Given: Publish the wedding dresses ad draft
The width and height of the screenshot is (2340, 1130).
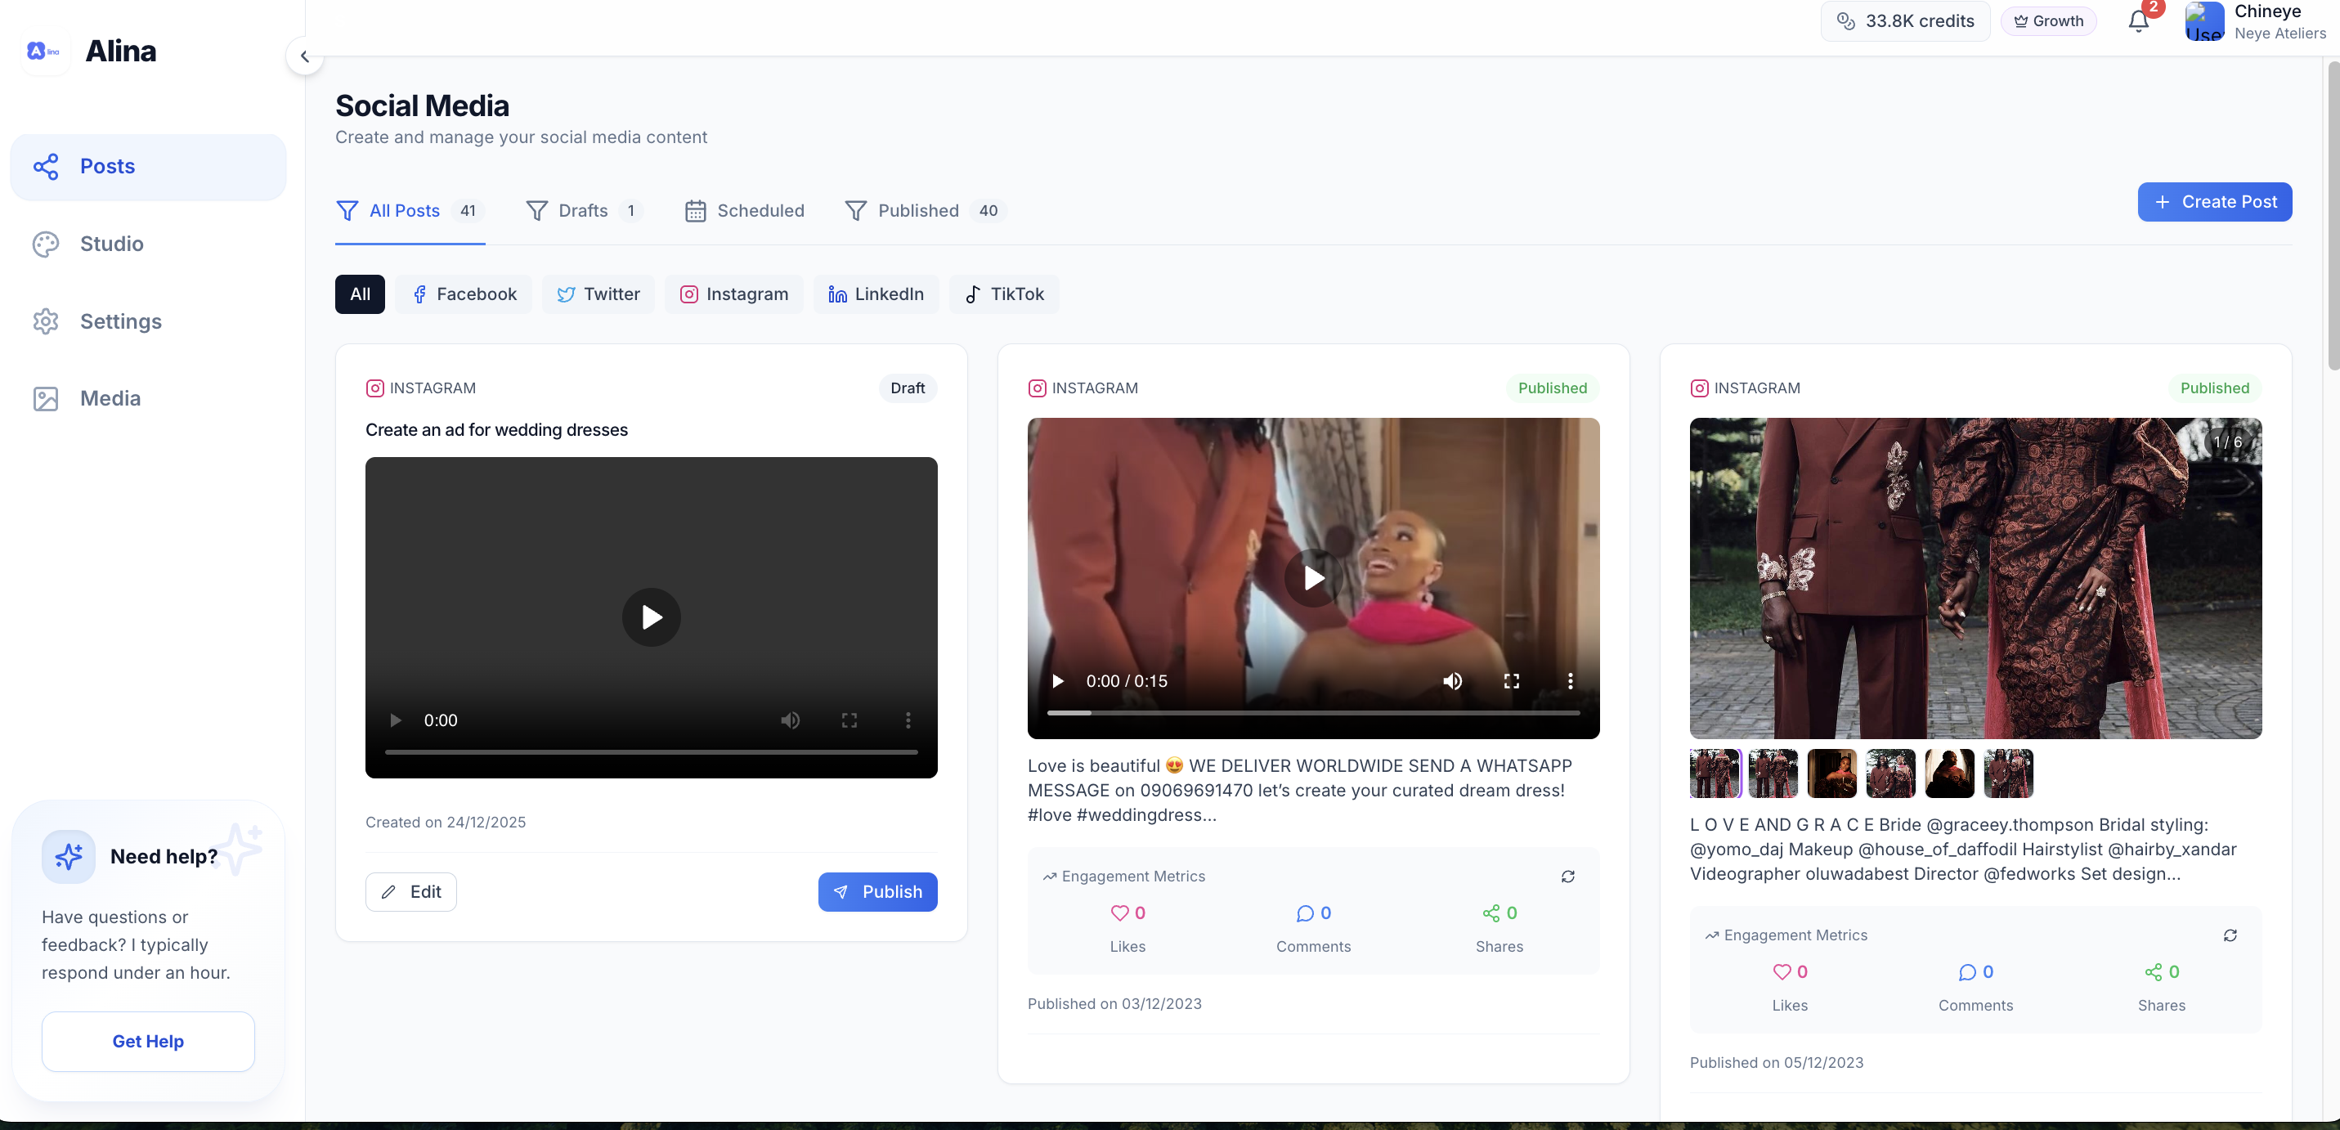Looking at the screenshot, I should (x=877, y=891).
